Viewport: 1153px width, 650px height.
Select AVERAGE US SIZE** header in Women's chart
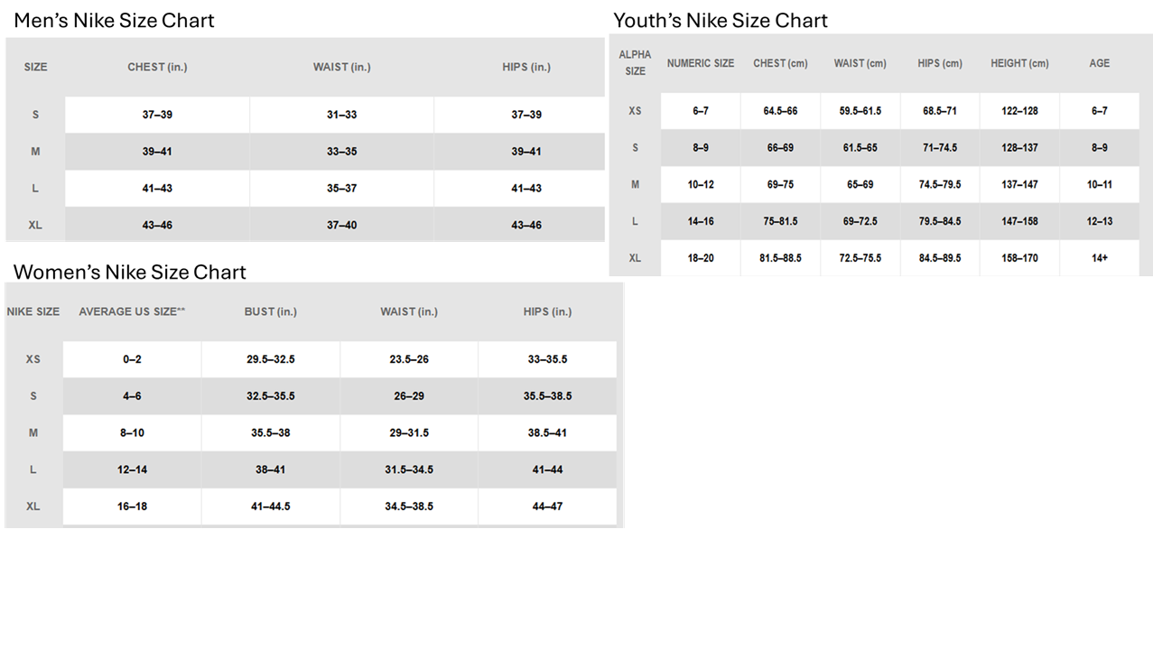pyautogui.click(x=132, y=311)
